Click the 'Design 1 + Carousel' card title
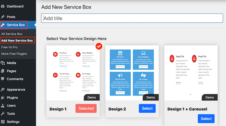This screenshot has width=226, height=126. [187, 109]
